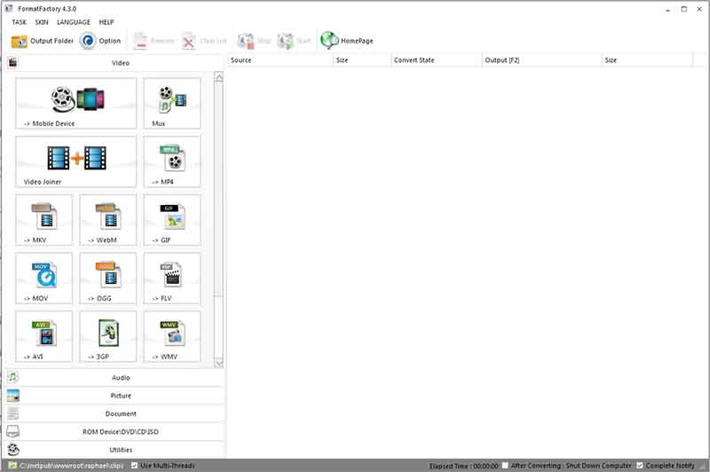Open the HomePage globe button
This screenshot has height=472, width=710.
coord(347,41)
